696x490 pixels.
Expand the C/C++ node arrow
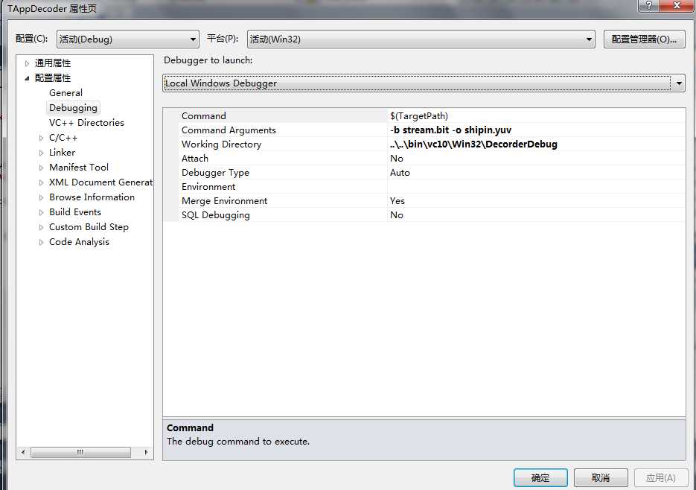point(41,139)
